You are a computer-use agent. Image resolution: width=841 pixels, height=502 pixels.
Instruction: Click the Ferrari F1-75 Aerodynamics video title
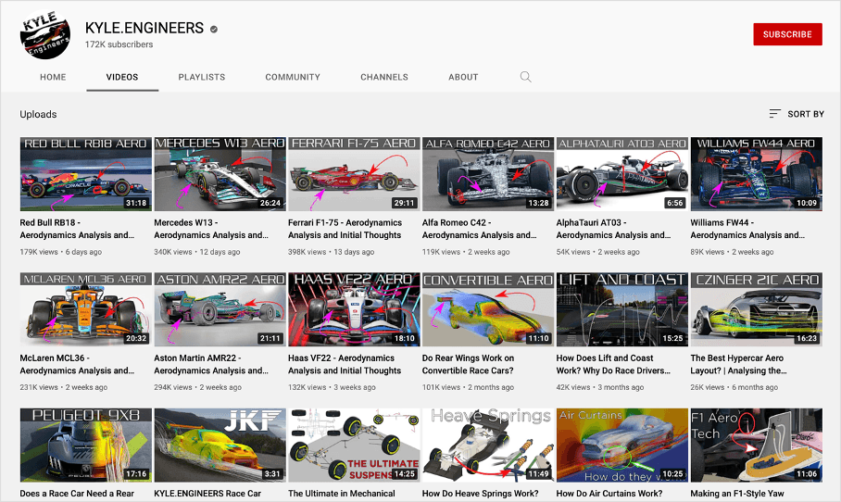point(345,229)
